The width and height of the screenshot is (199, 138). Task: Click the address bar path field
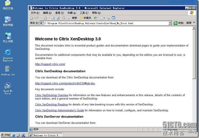(106, 23)
